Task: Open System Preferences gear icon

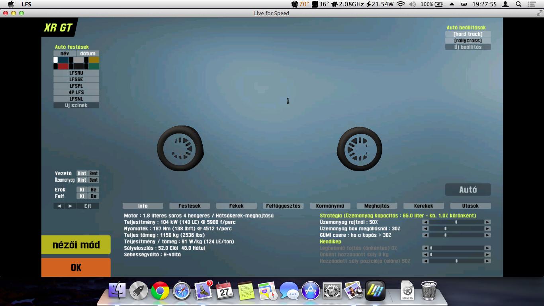Action: click(332, 290)
